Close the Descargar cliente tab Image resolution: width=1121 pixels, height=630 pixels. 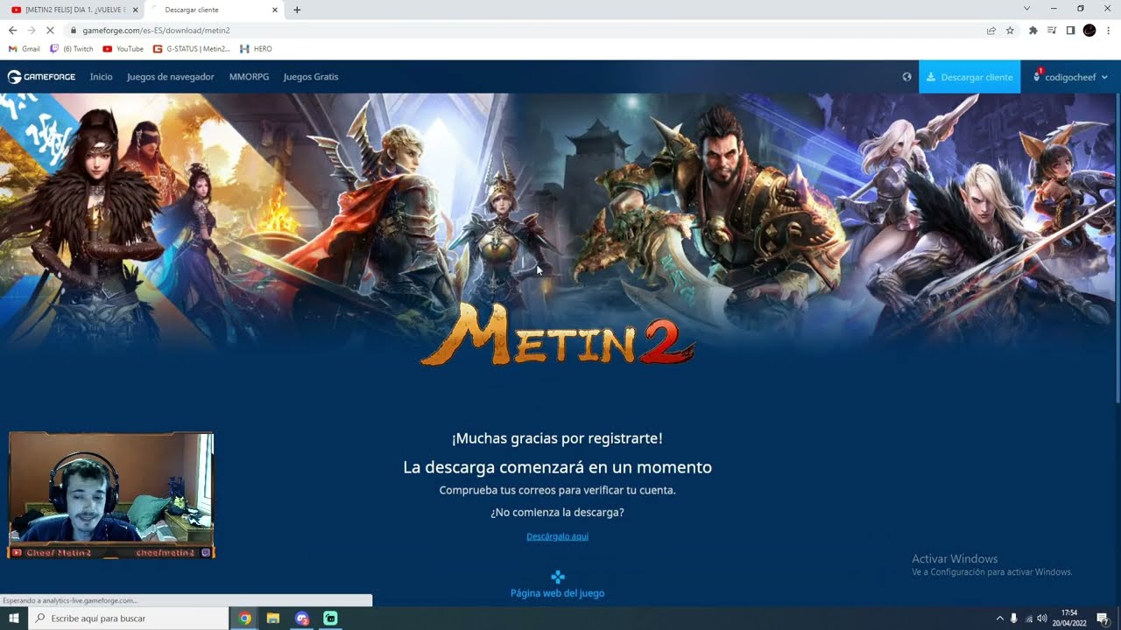[x=274, y=10]
